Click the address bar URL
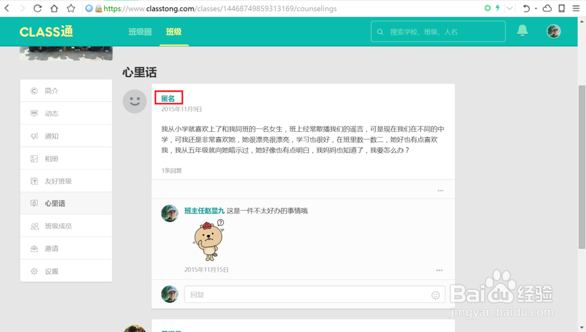Screen dimensions: 586x332 tap(220, 9)
